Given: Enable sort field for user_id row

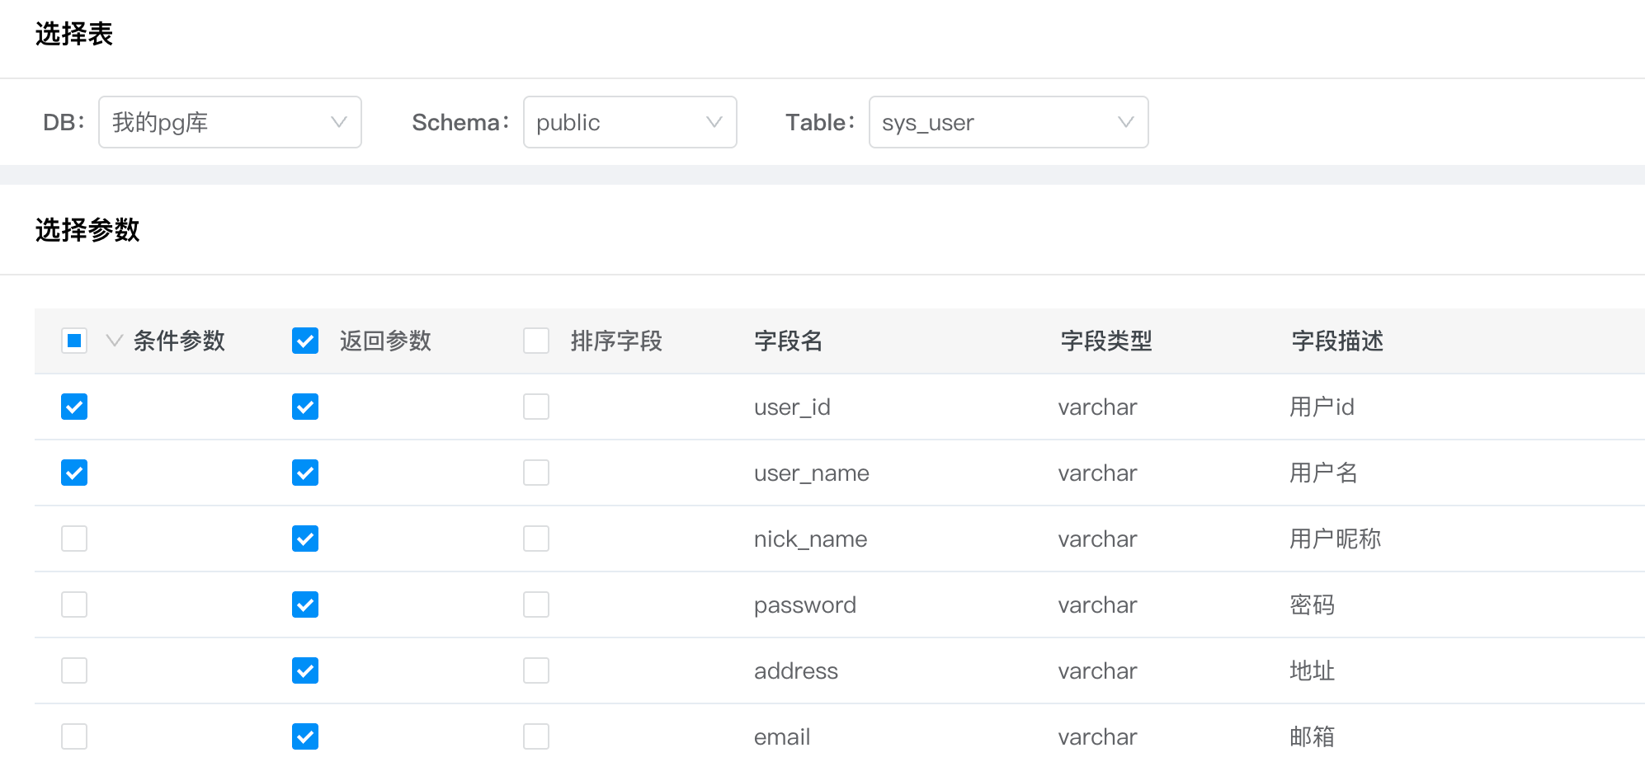Looking at the screenshot, I should pyautogui.click(x=536, y=407).
